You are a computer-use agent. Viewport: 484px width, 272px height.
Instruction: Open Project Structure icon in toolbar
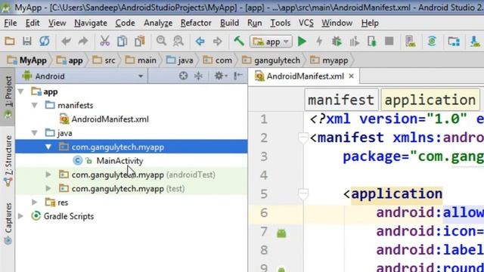coord(454,42)
